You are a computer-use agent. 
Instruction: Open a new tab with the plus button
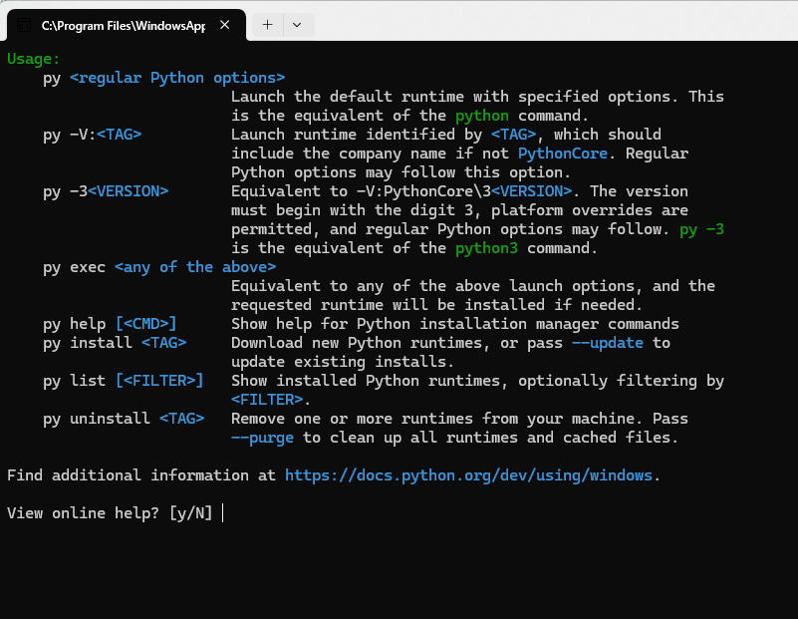267,24
